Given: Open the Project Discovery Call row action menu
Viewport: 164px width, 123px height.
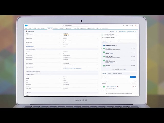Looking at the screenshot, I should (136, 87).
